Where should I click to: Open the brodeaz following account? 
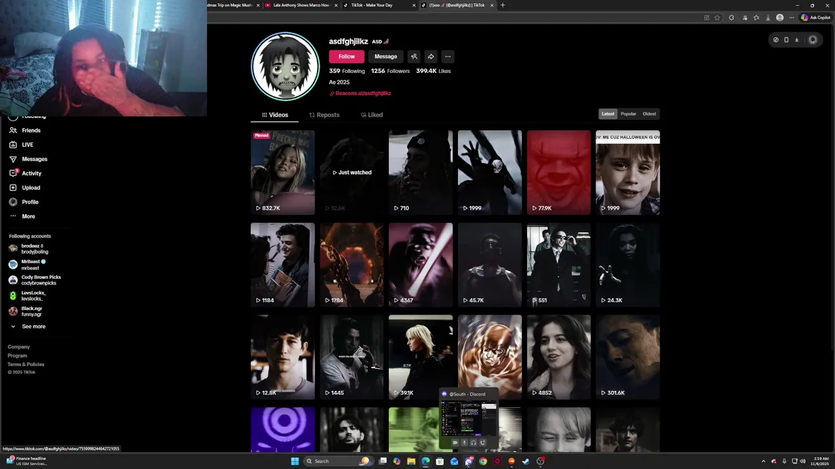[28, 249]
